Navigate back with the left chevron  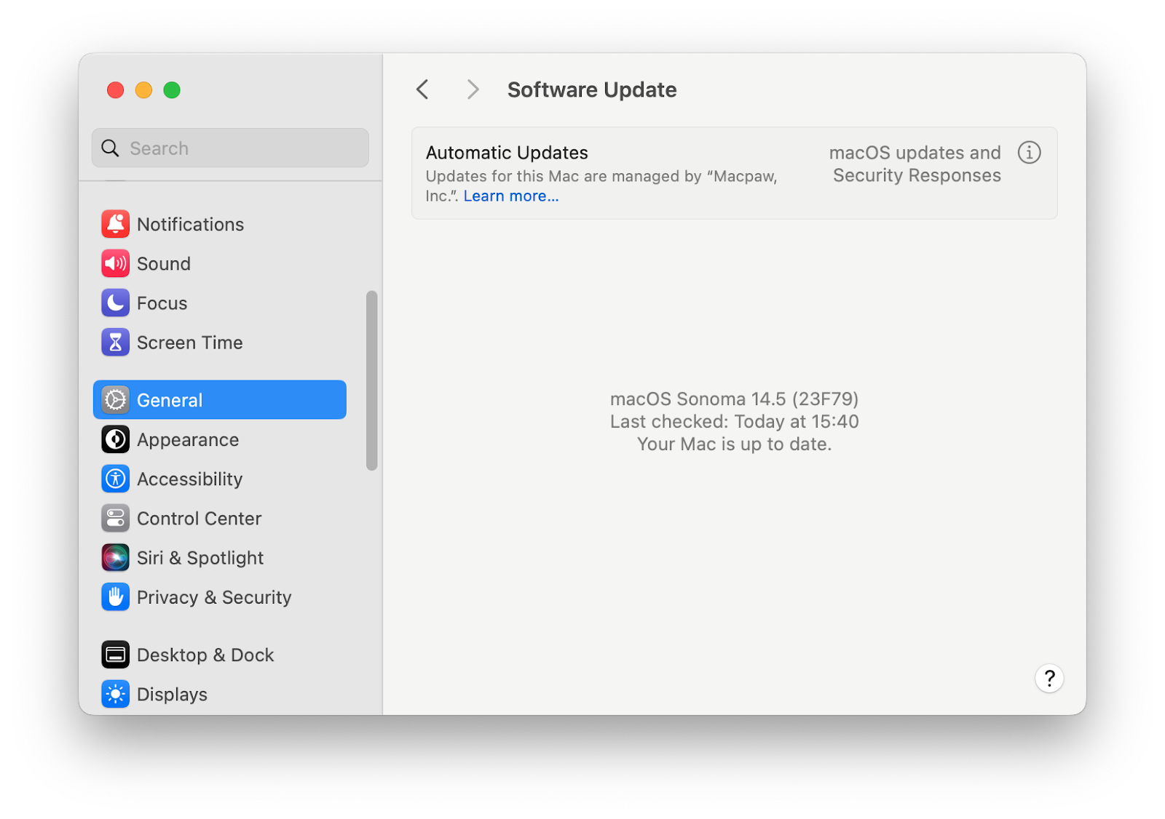422,89
